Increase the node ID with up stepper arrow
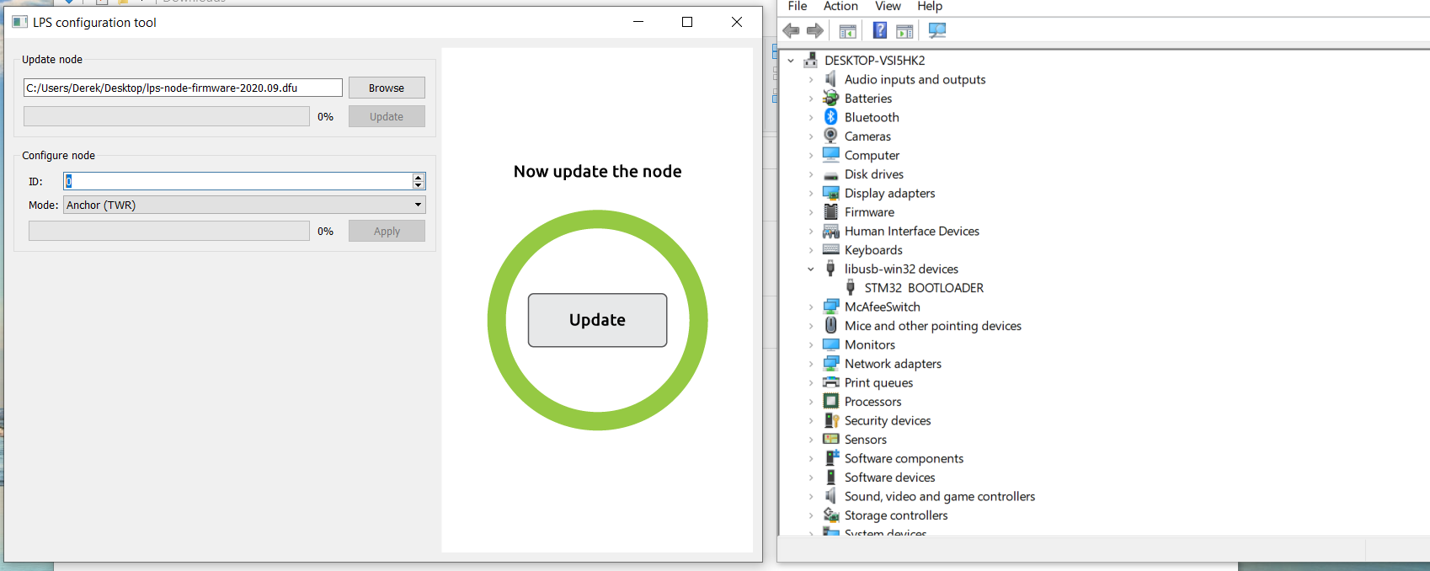This screenshot has height=571, width=1430. [x=418, y=177]
